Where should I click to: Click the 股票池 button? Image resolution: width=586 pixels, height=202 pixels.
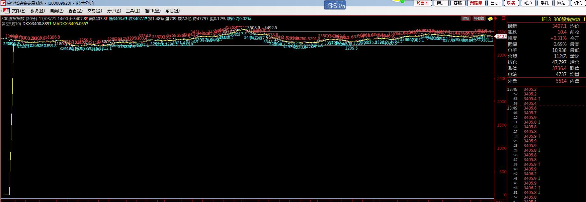[x=422, y=3]
